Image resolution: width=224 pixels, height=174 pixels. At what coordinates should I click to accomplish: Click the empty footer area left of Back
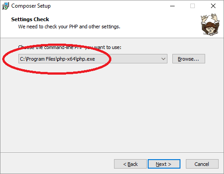(57, 164)
